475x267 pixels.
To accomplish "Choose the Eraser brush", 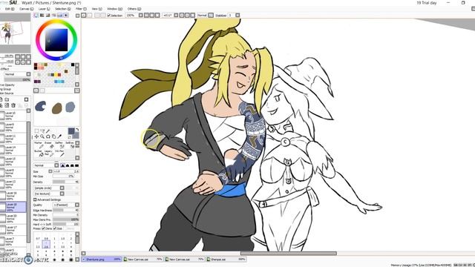I will coord(48,145).
